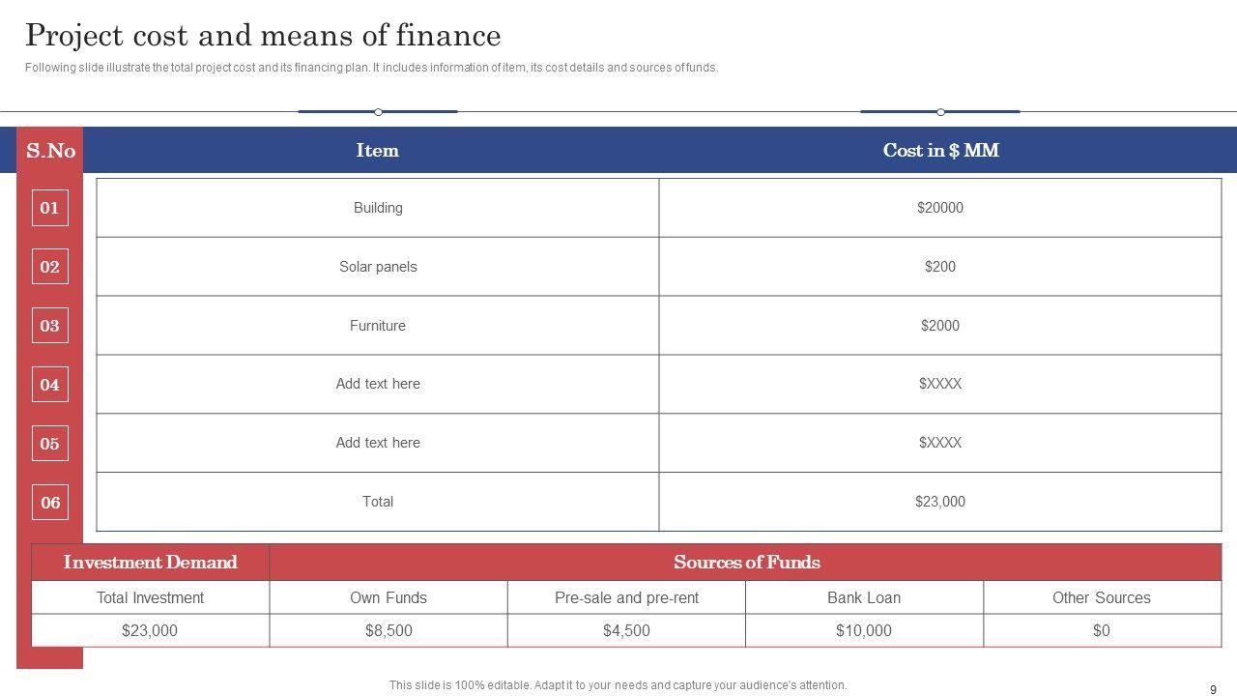Viewport: 1237px width, 696px height.
Task: Click the 'Cost in $ MM' column header
Action: tap(940, 150)
